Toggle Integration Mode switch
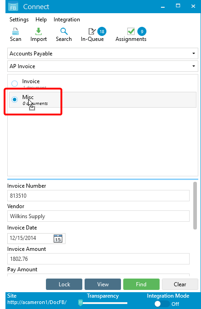 pos(162,304)
